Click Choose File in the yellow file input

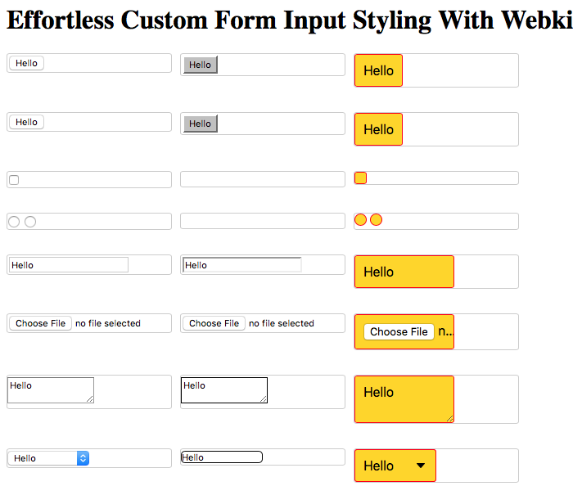399,331
